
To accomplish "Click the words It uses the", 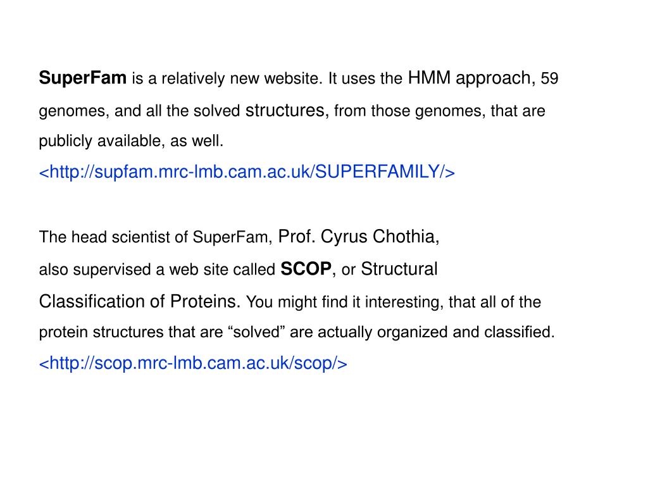I will (x=365, y=78).
